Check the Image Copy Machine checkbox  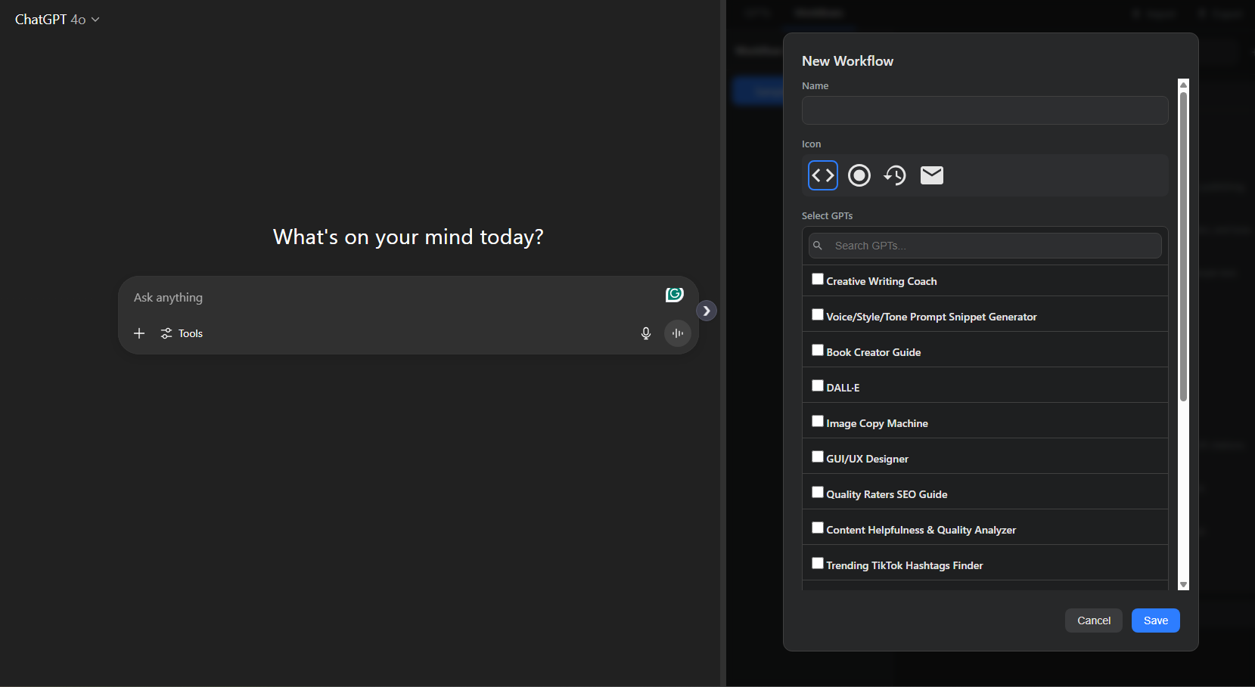[x=818, y=421]
